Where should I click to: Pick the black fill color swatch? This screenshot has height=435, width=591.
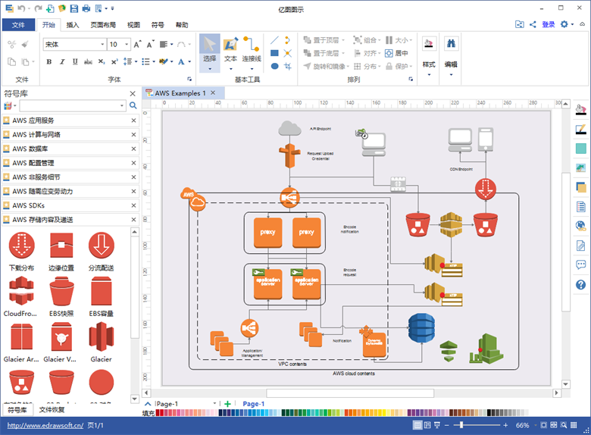tap(489, 413)
